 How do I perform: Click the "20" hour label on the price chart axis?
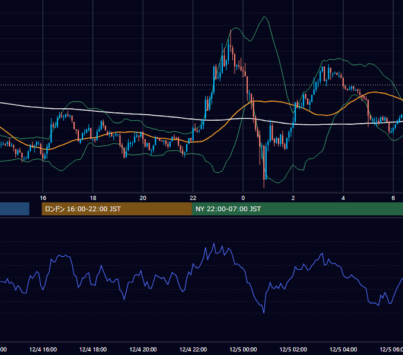[x=143, y=198]
